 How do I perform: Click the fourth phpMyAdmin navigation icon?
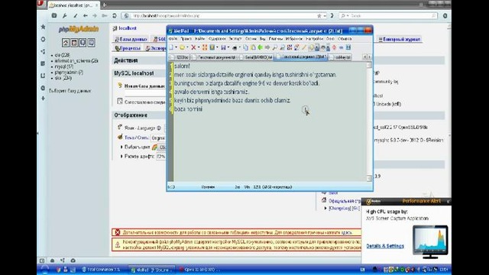[91, 43]
